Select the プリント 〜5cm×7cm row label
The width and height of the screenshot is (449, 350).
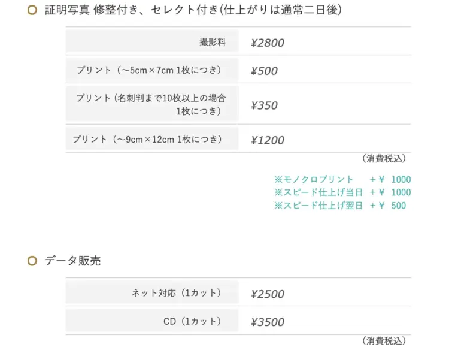click(x=148, y=70)
